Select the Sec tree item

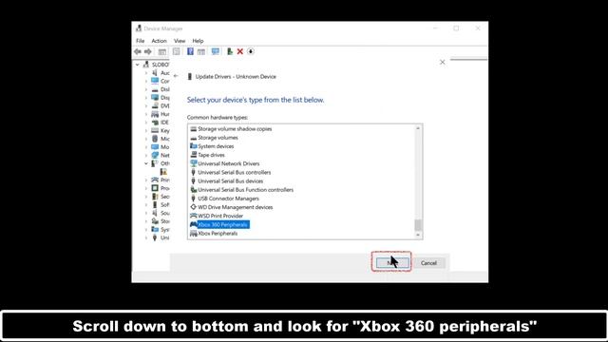(165, 197)
